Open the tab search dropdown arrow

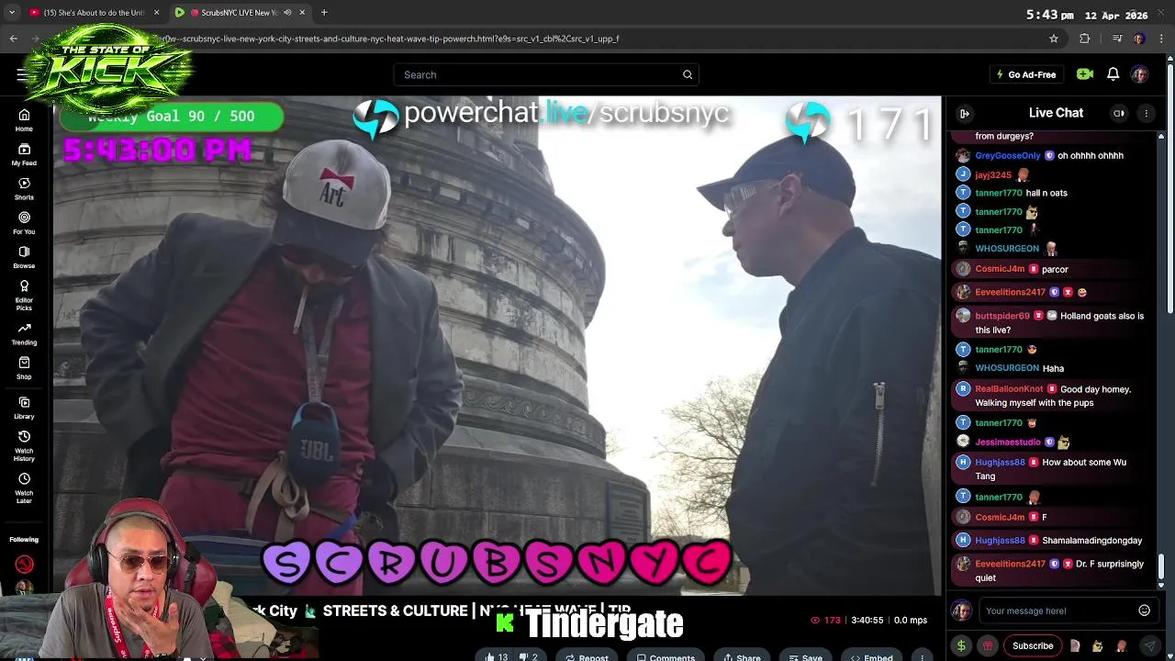(x=12, y=13)
